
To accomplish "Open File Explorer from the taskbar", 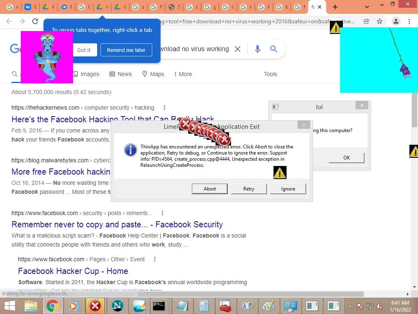I will click(x=31, y=306).
